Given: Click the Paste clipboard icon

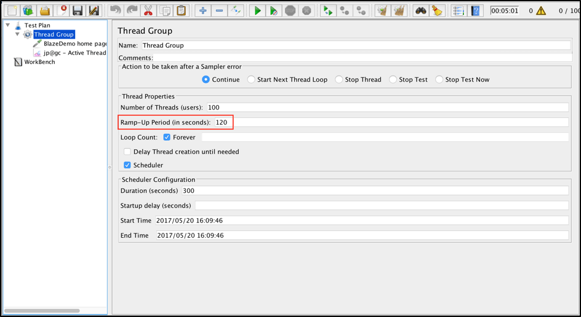Looking at the screenshot, I should tap(181, 10).
